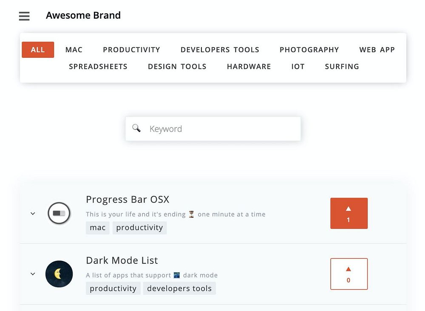
Task: Click the search magnifier icon
Action: [136, 128]
